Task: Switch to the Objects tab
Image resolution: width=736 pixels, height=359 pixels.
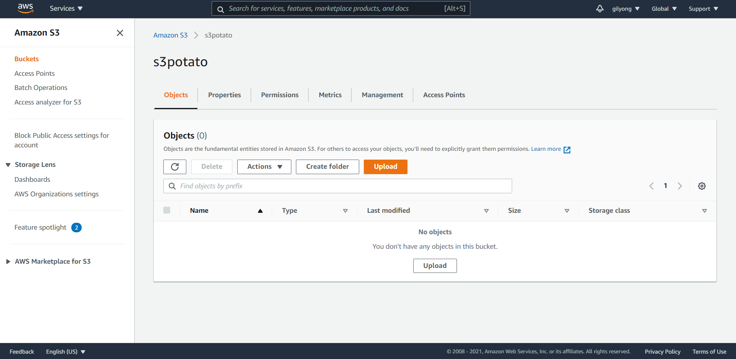Action: click(176, 95)
